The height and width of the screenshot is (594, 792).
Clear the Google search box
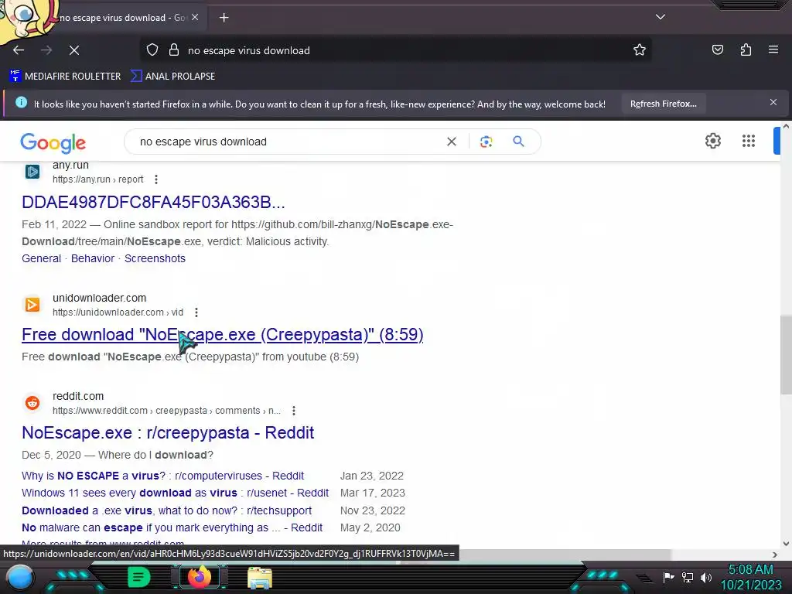[x=452, y=142]
